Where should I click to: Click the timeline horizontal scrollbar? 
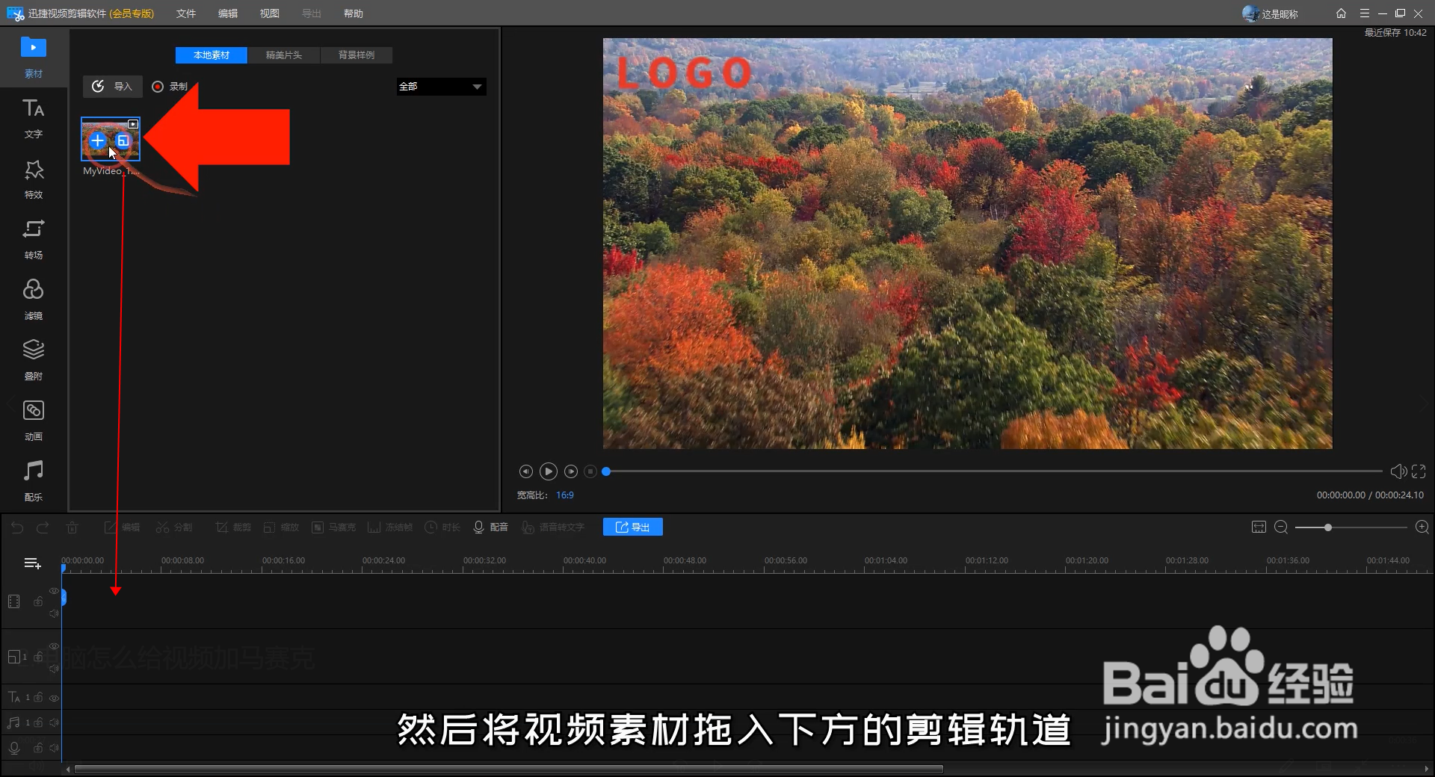tap(508, 769)
